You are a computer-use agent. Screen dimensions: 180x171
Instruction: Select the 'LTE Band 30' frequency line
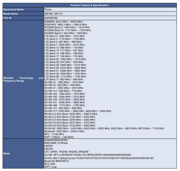pyautogui.click(x=65, y=65)
